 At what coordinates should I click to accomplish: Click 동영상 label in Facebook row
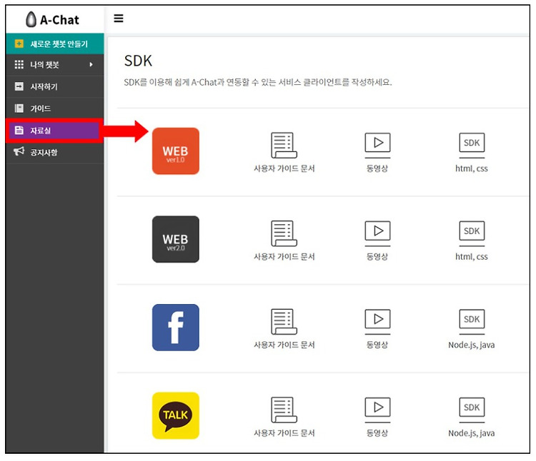377,345
